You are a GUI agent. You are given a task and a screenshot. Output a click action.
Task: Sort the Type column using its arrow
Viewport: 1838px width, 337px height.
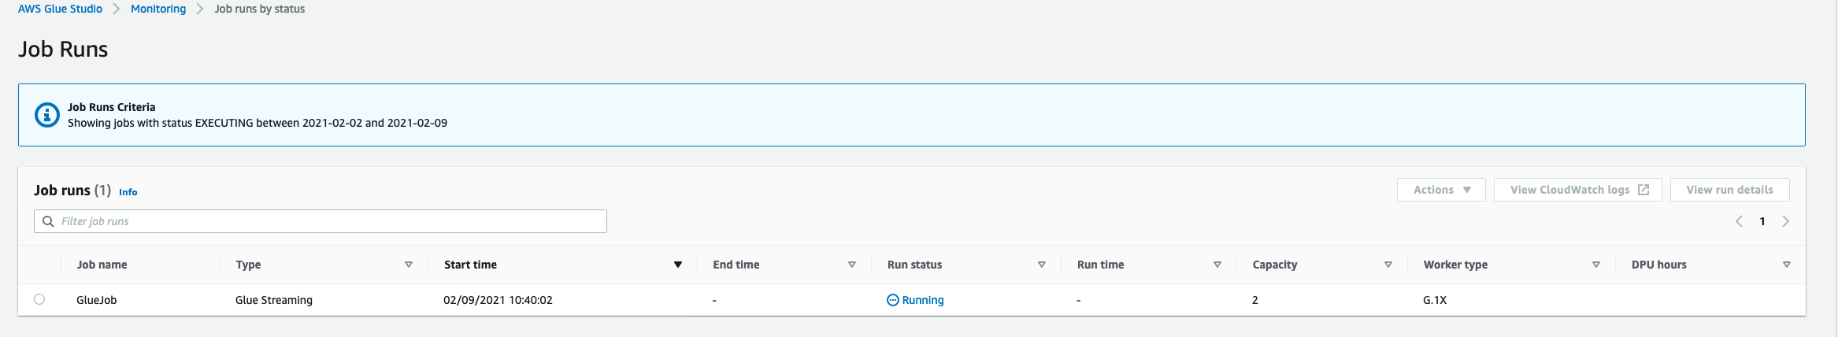tap(409, 265)
